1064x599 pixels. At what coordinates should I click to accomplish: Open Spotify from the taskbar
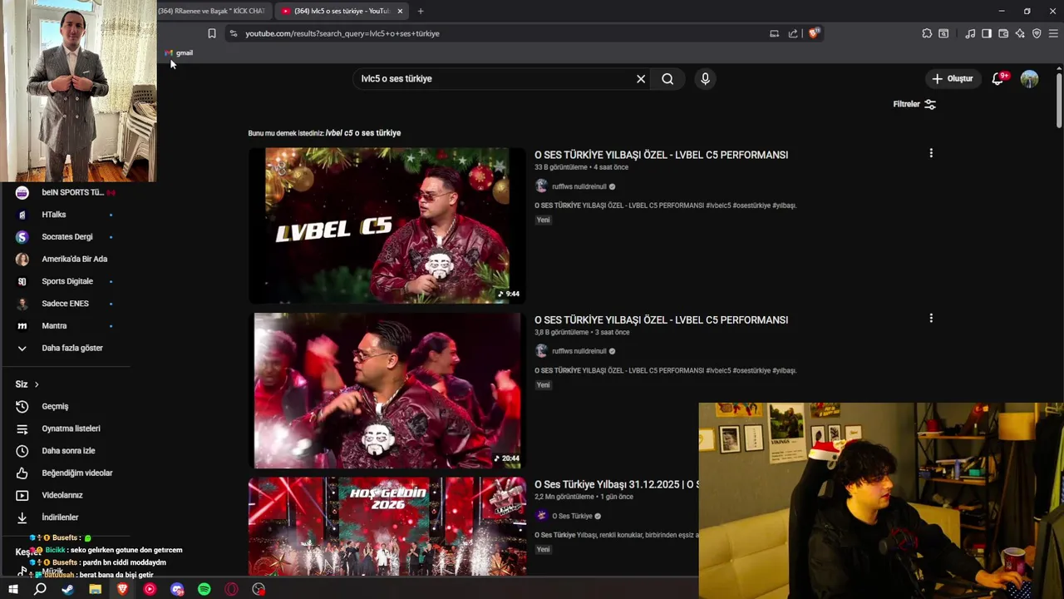204,589
